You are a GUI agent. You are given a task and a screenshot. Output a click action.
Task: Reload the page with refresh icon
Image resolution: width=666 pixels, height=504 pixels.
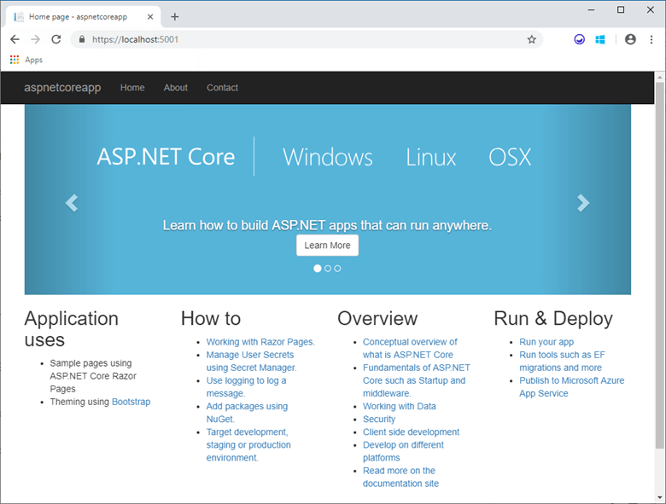(56, 39)
